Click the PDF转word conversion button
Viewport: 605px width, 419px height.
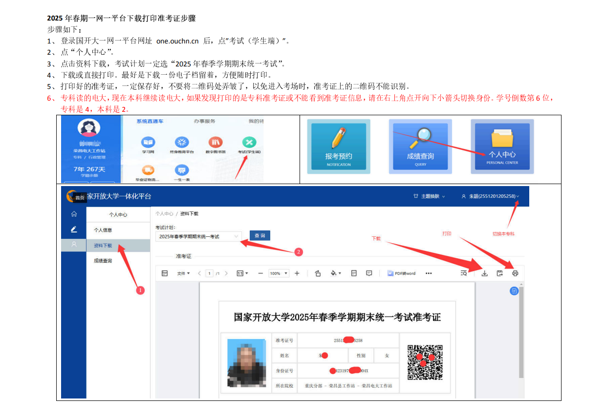pyautogui.click(x=401, y=273)
